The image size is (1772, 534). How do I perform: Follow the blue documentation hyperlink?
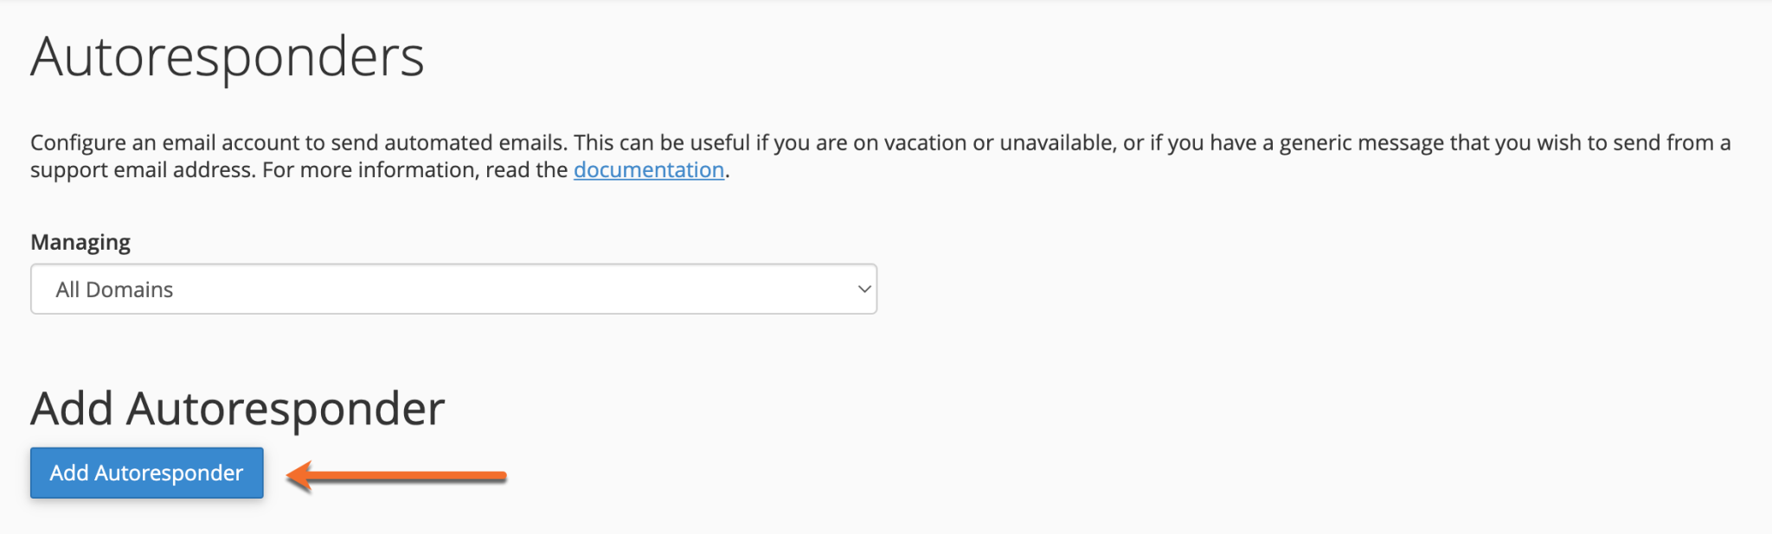pyautogui.click(x=648, y=169)
